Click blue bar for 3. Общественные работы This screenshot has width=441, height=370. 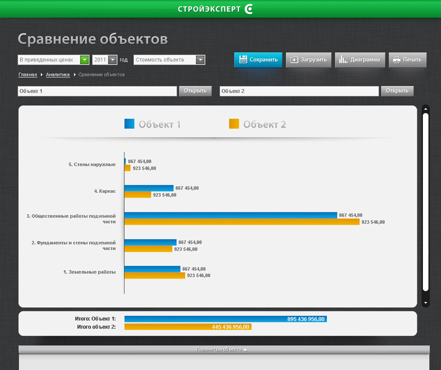231,215
